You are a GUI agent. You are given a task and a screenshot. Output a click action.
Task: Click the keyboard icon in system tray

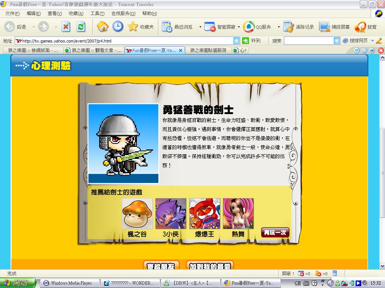tap(306, 283)
